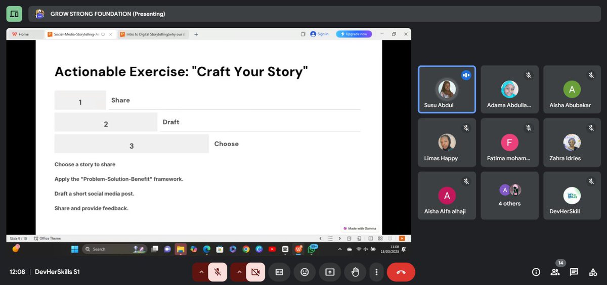Click the 'DevHerSkills S1' meeting name

pos(57,272)
